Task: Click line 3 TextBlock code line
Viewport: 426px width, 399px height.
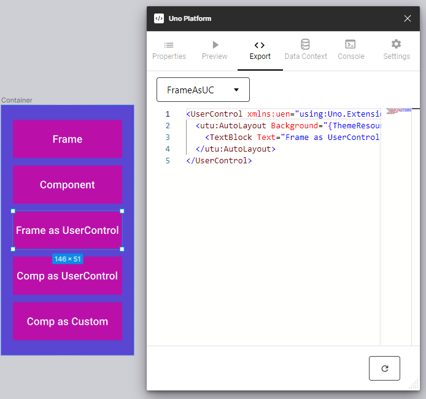Action: [282, 138]
